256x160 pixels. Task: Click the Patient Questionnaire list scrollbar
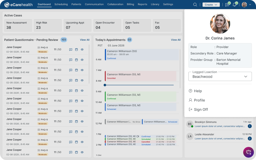(89, 64)
